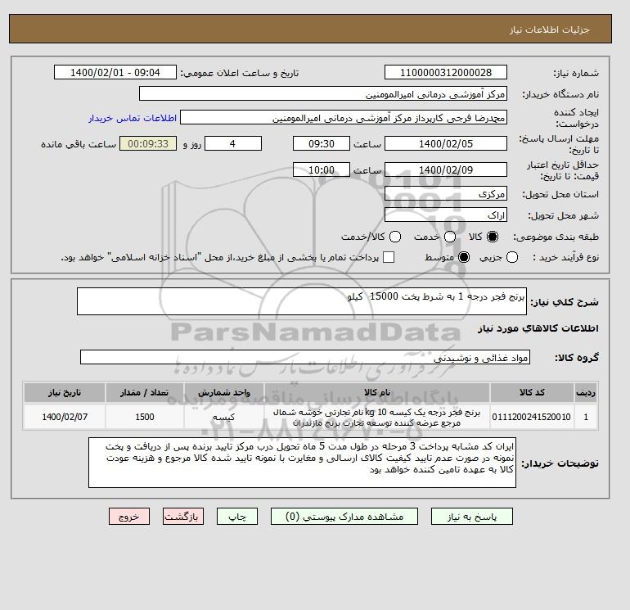Click the نام کالا column header
Viewport: 630px width, 610px height.
(x=377, y=393)
